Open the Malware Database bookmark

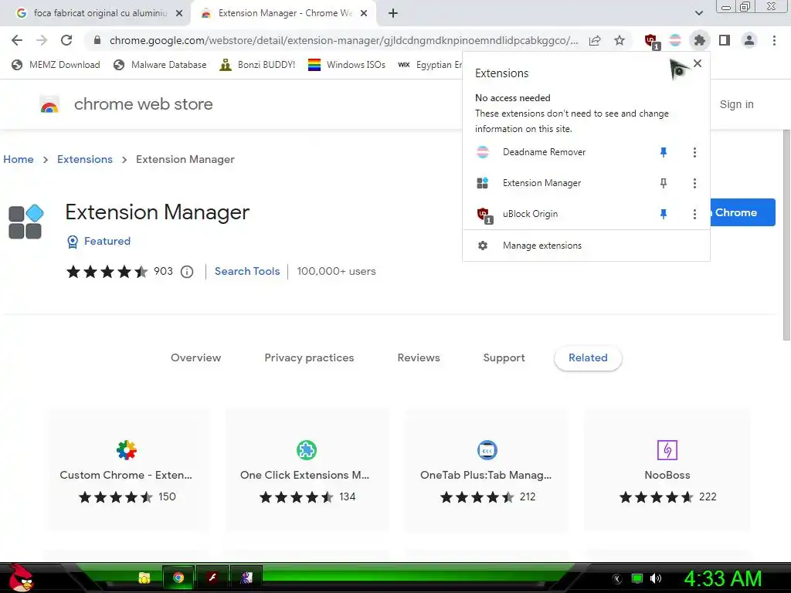click(x=160, y=65)
